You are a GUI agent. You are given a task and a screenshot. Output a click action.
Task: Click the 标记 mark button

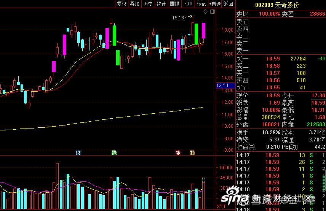pos(201,4)
